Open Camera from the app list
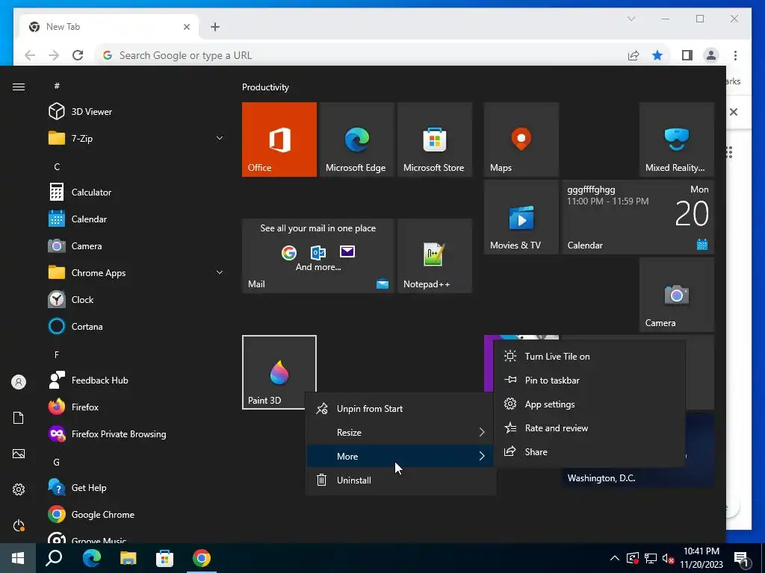765x573 pixels. (136, 246)
